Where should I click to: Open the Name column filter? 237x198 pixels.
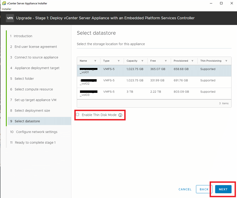coord(95,61)
